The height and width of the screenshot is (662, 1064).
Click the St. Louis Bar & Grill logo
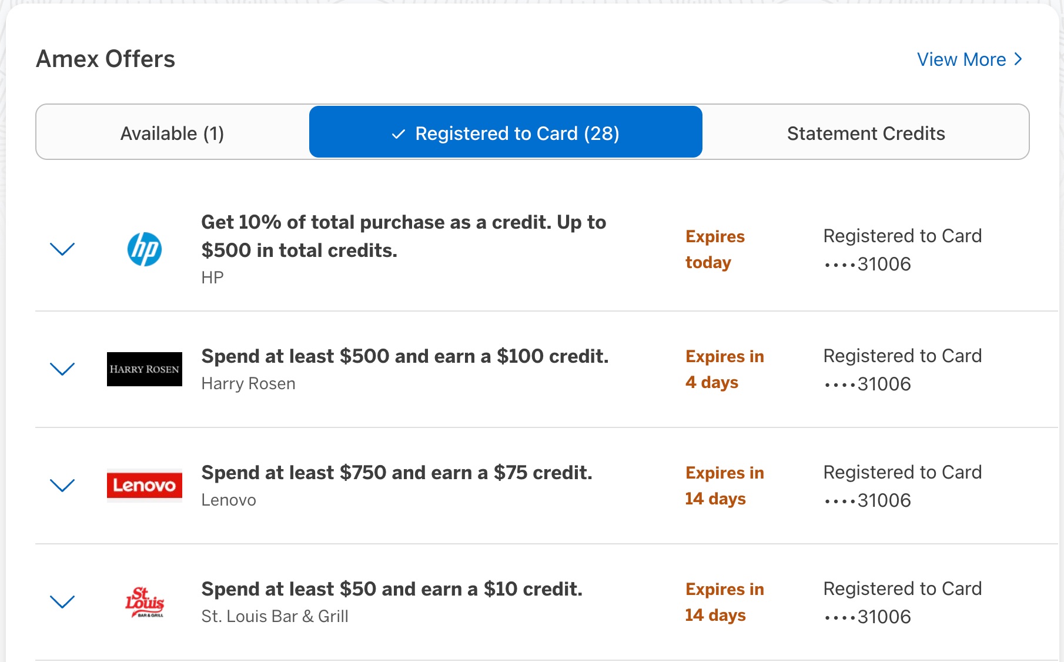pyautogui.click(x=144, y=601)
